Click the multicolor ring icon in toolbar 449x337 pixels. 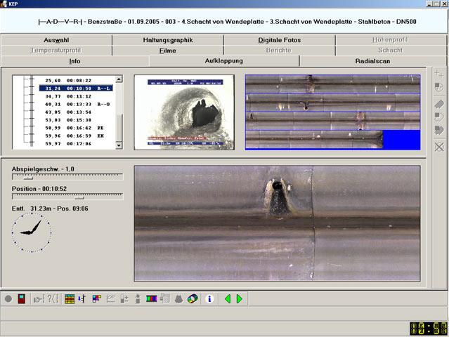click(193, 299)
